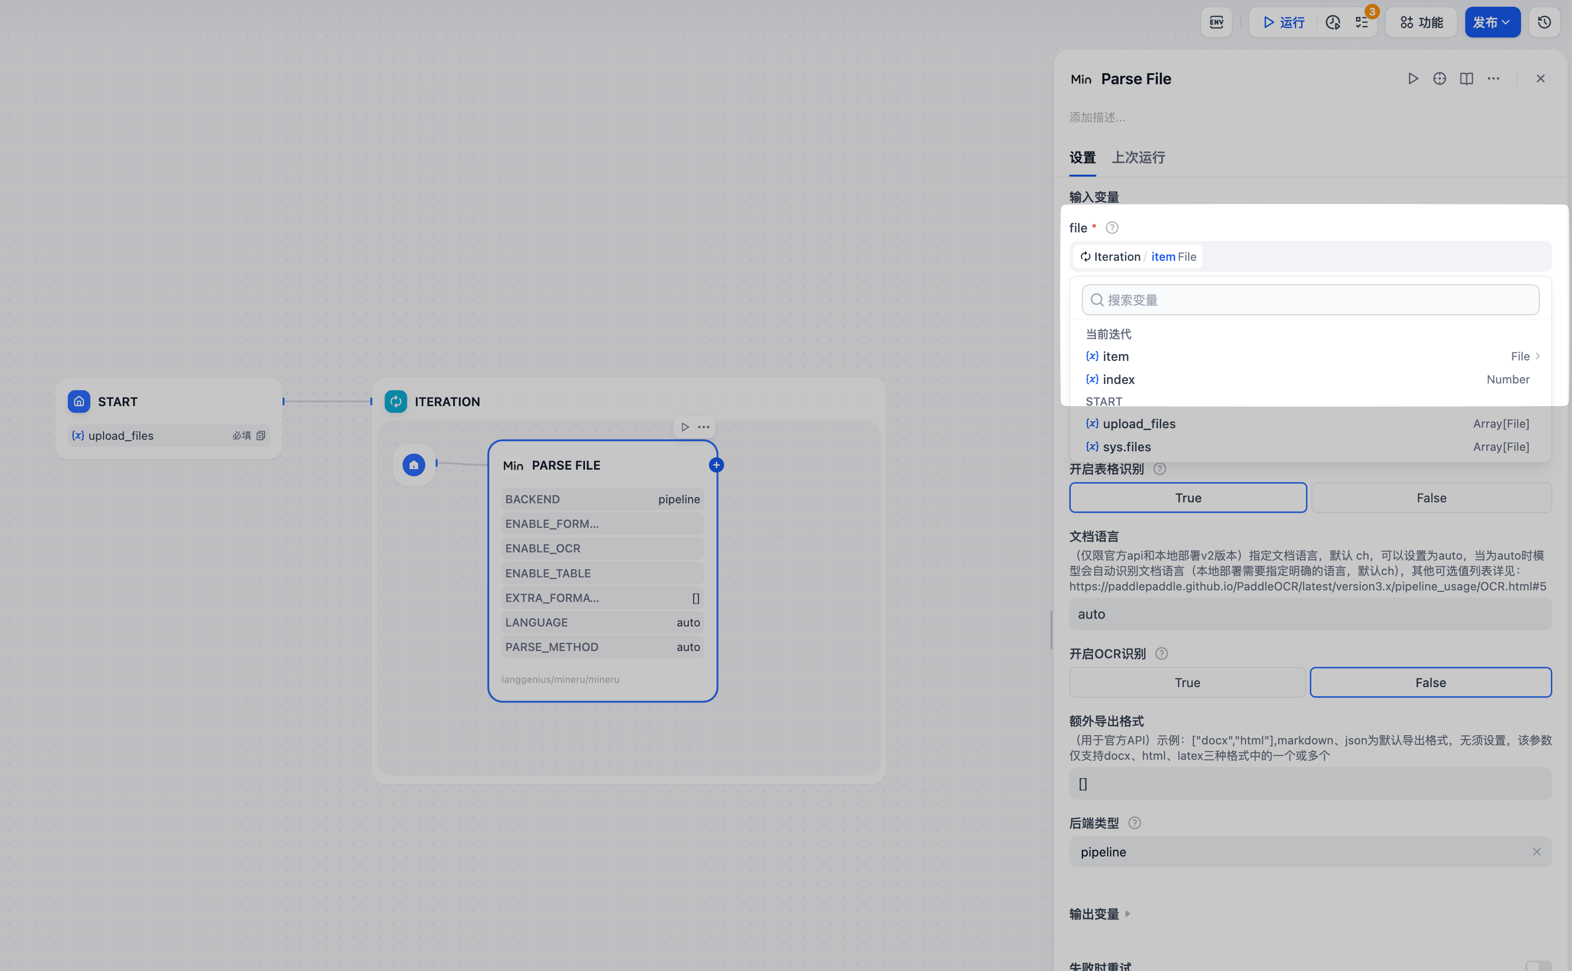The height and width of the screenshot is (971, 1572).
Task: Expand the item File variable chevron
Action: [1537, 357]
